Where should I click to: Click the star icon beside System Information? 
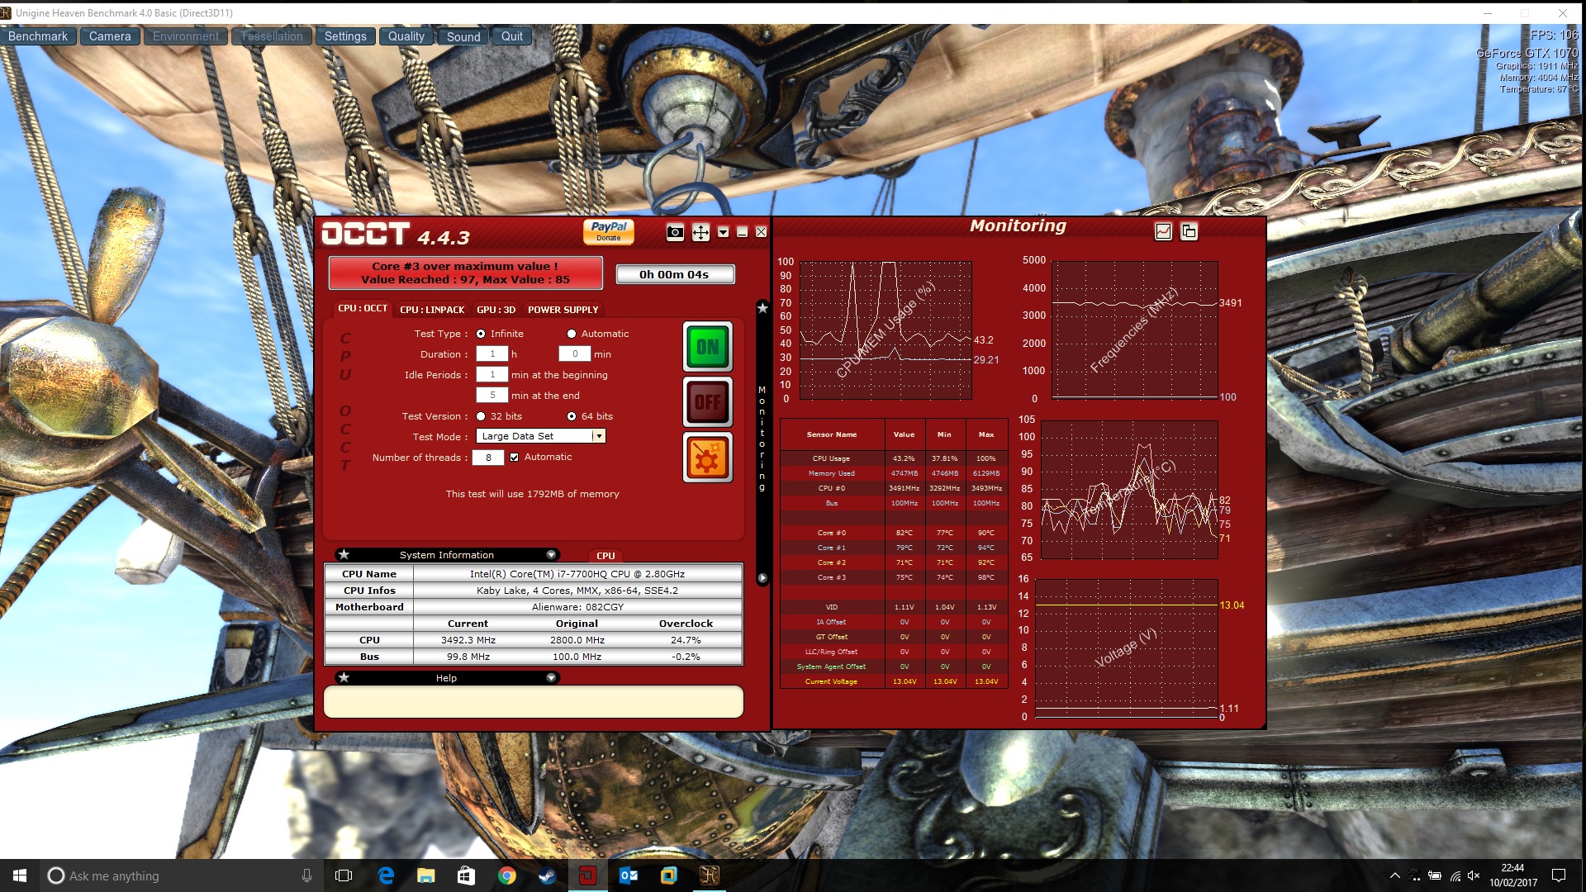pyautogui.click(x=344, y=555)
